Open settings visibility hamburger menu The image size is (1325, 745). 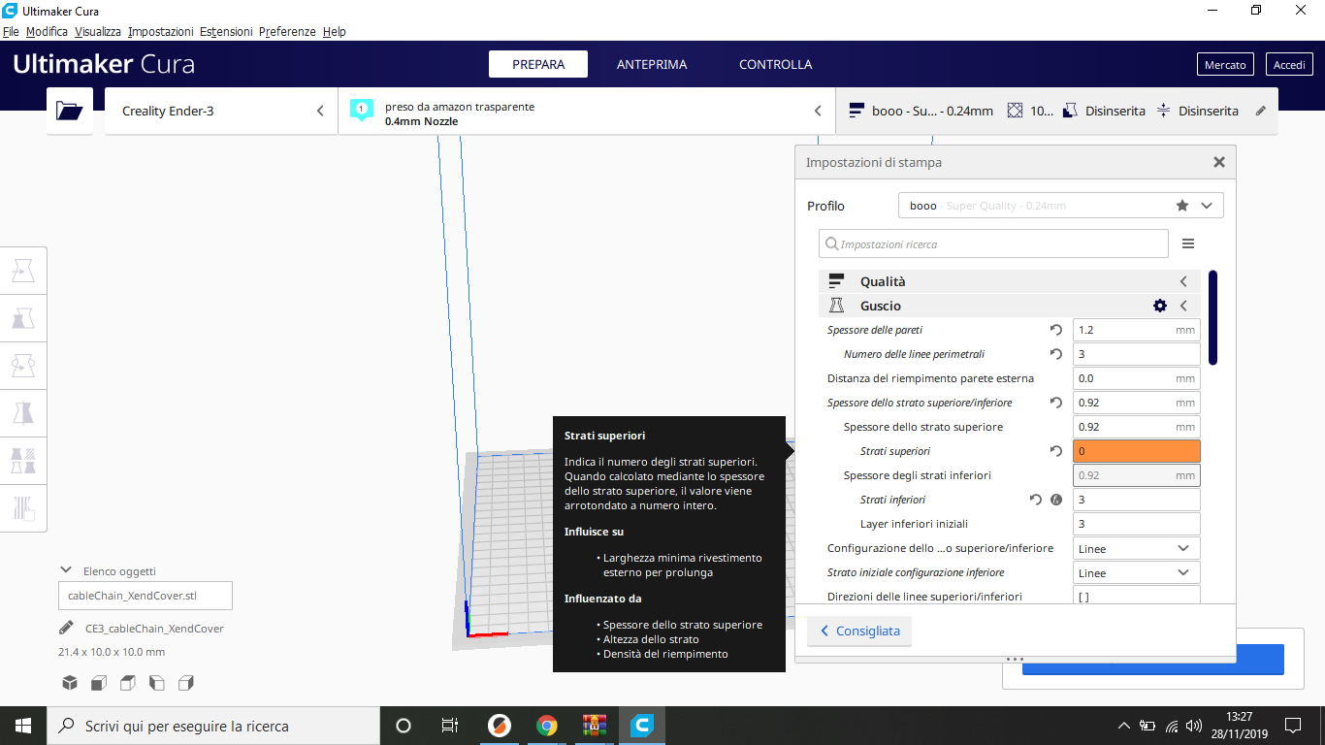pyautogui.click(x=1188, y=244)
